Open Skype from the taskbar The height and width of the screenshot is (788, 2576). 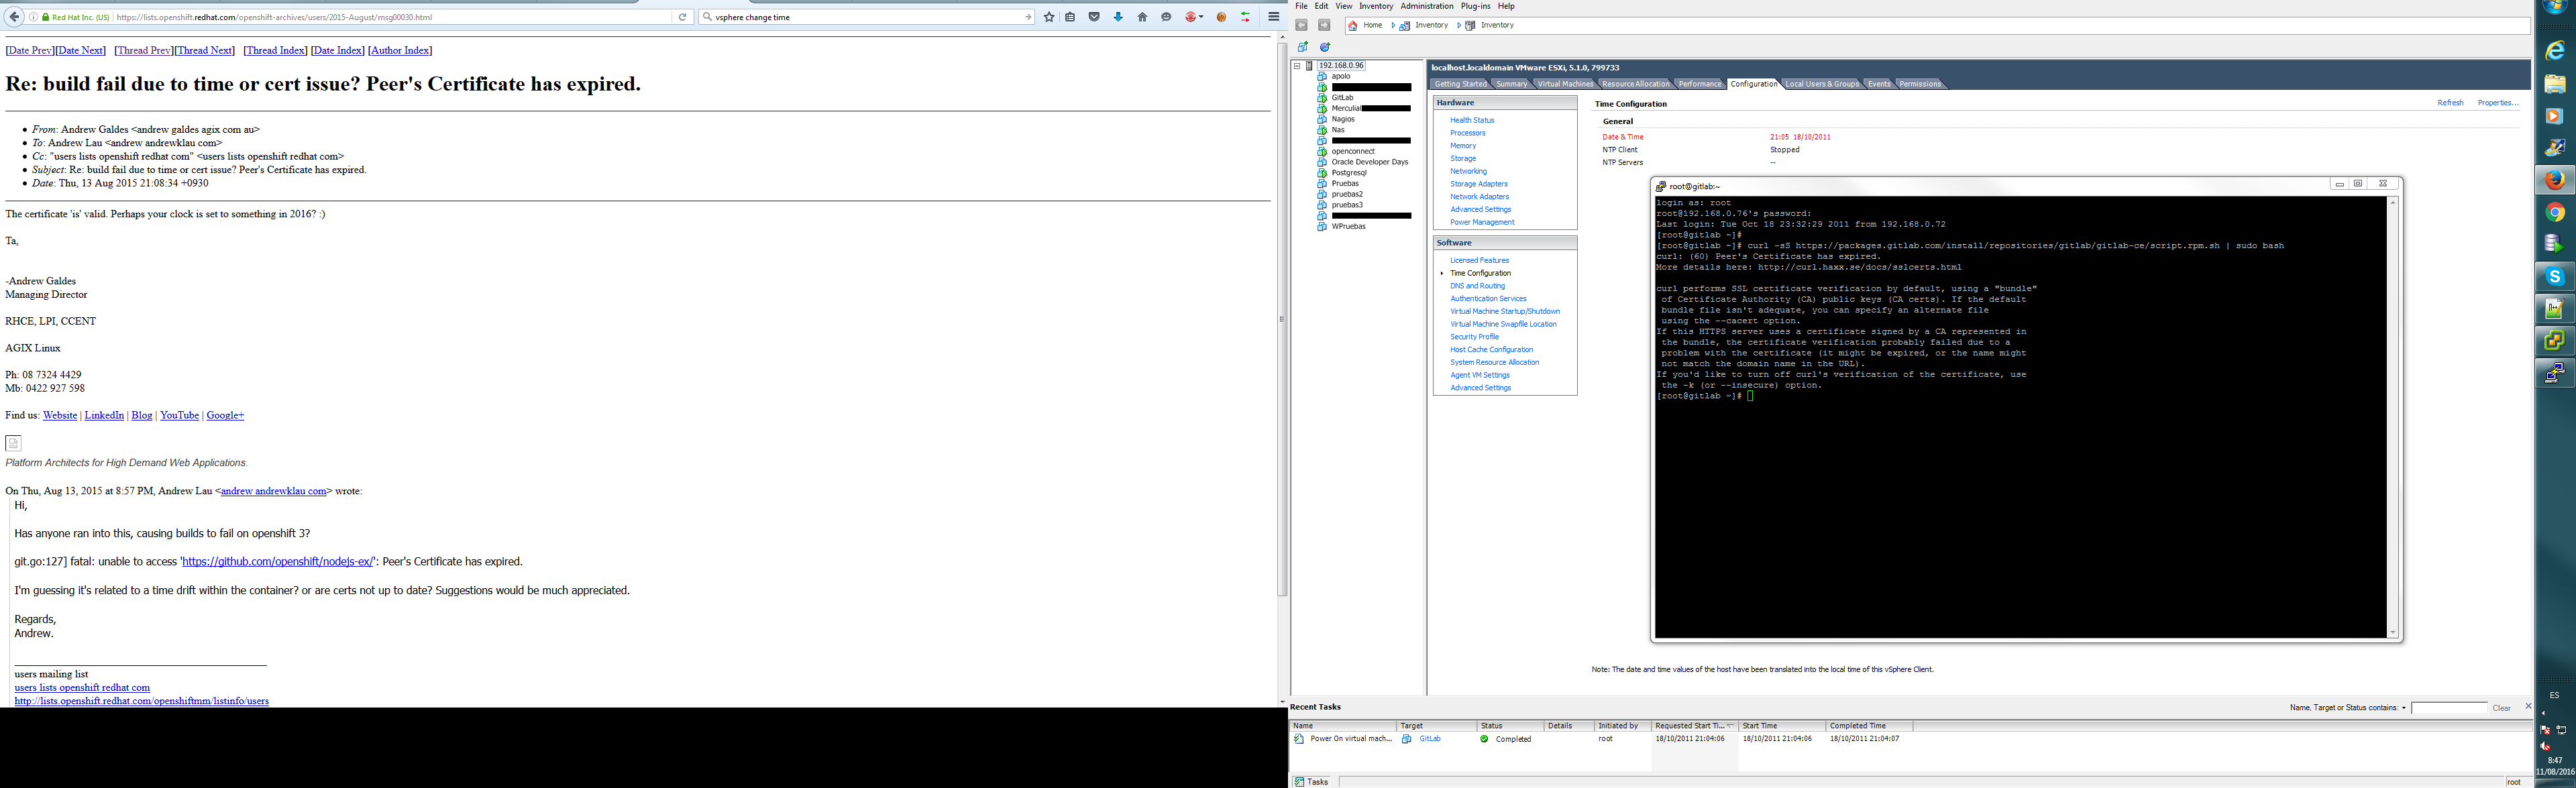coord(2554,276)
